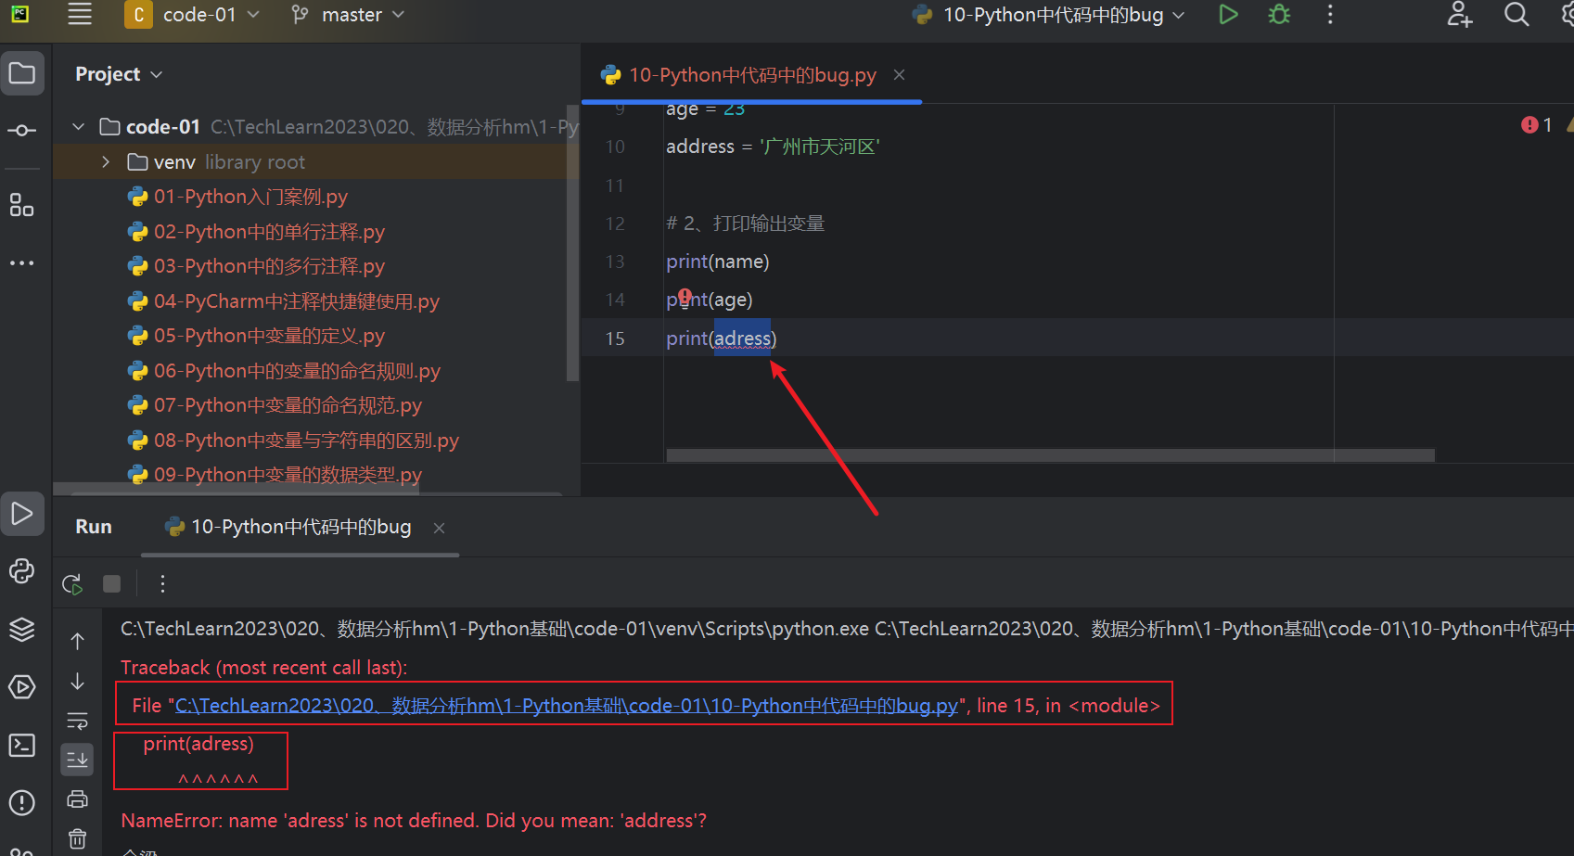Open the Terminal tool window icon

tap(22, 745)
